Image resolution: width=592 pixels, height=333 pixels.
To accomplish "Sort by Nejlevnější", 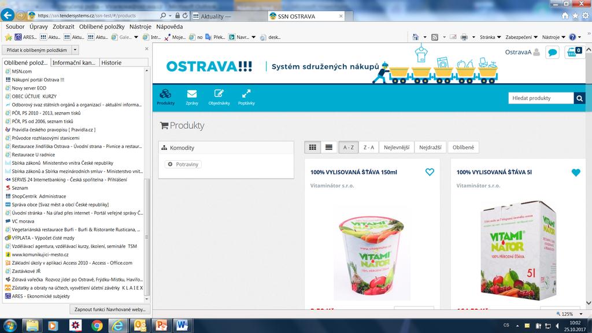I will 397,147.
